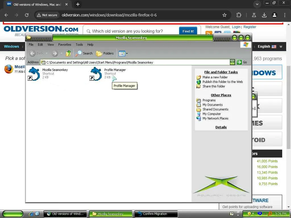Open the View menu in Explorer
The image size is (291, 218).
(51, 45)
